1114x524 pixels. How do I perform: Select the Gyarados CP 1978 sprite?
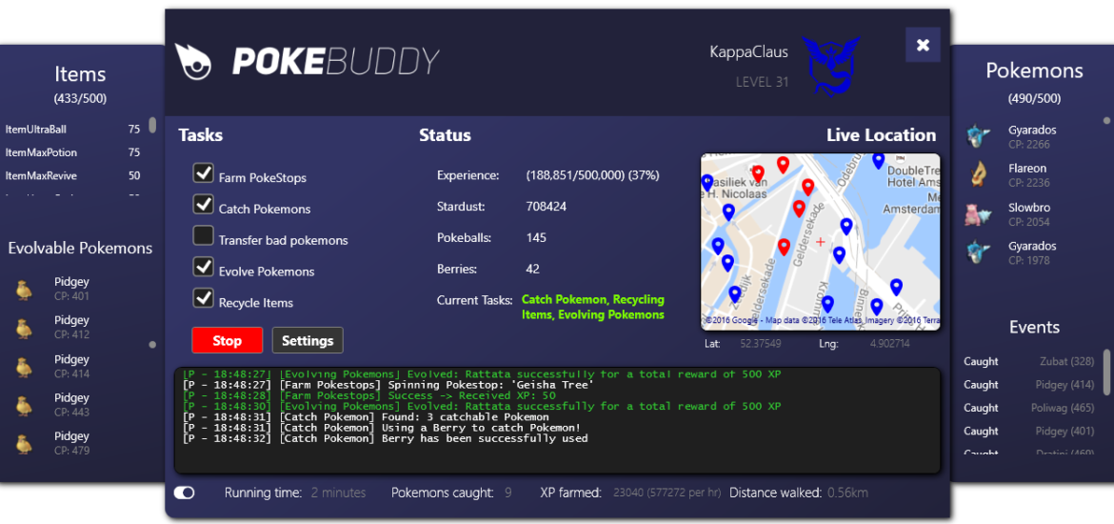coord(977,252)
